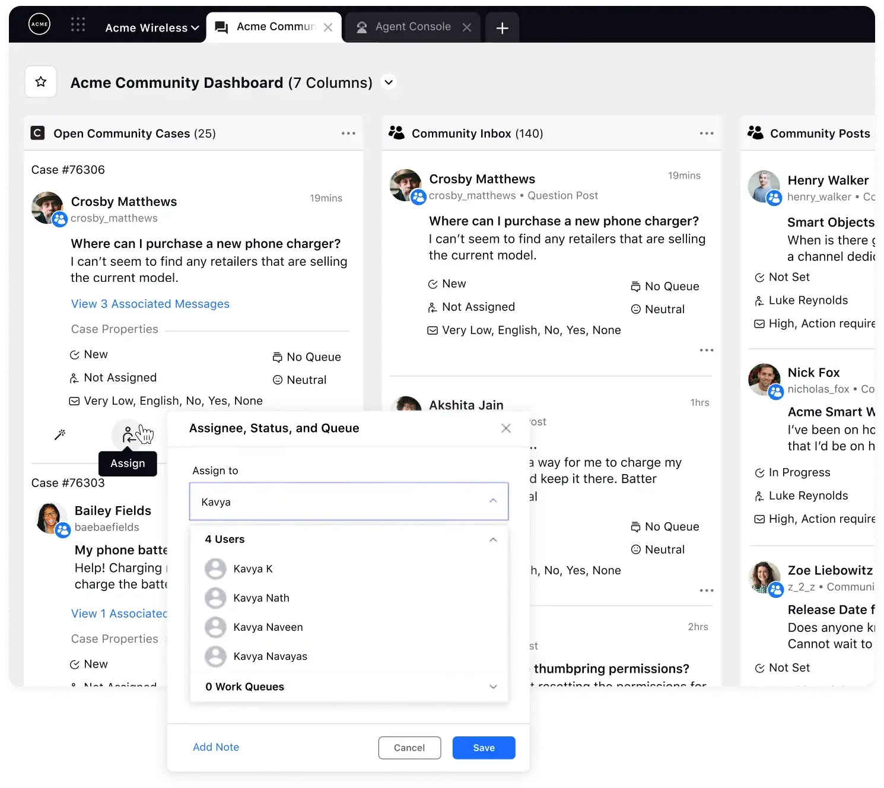Click In Progress status on Nick Fox post

coord(793,472)
